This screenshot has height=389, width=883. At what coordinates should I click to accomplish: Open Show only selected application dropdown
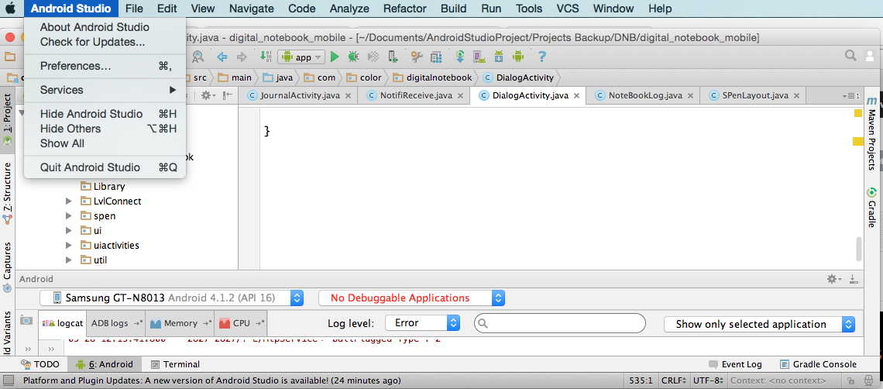click(759, 324)
